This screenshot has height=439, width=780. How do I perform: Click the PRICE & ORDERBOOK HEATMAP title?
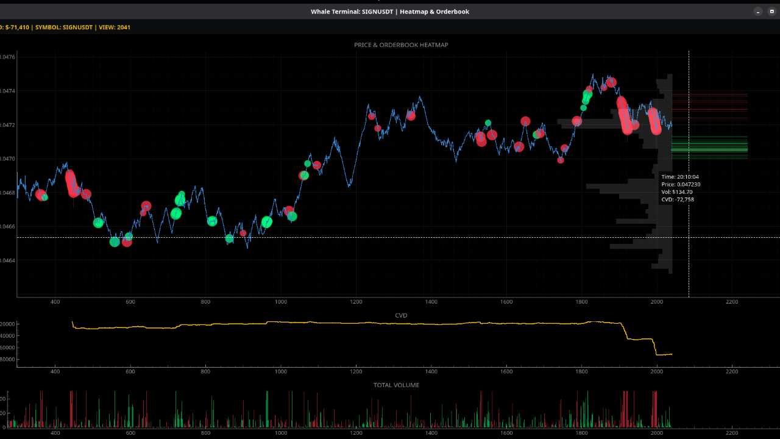pos(401,45)
